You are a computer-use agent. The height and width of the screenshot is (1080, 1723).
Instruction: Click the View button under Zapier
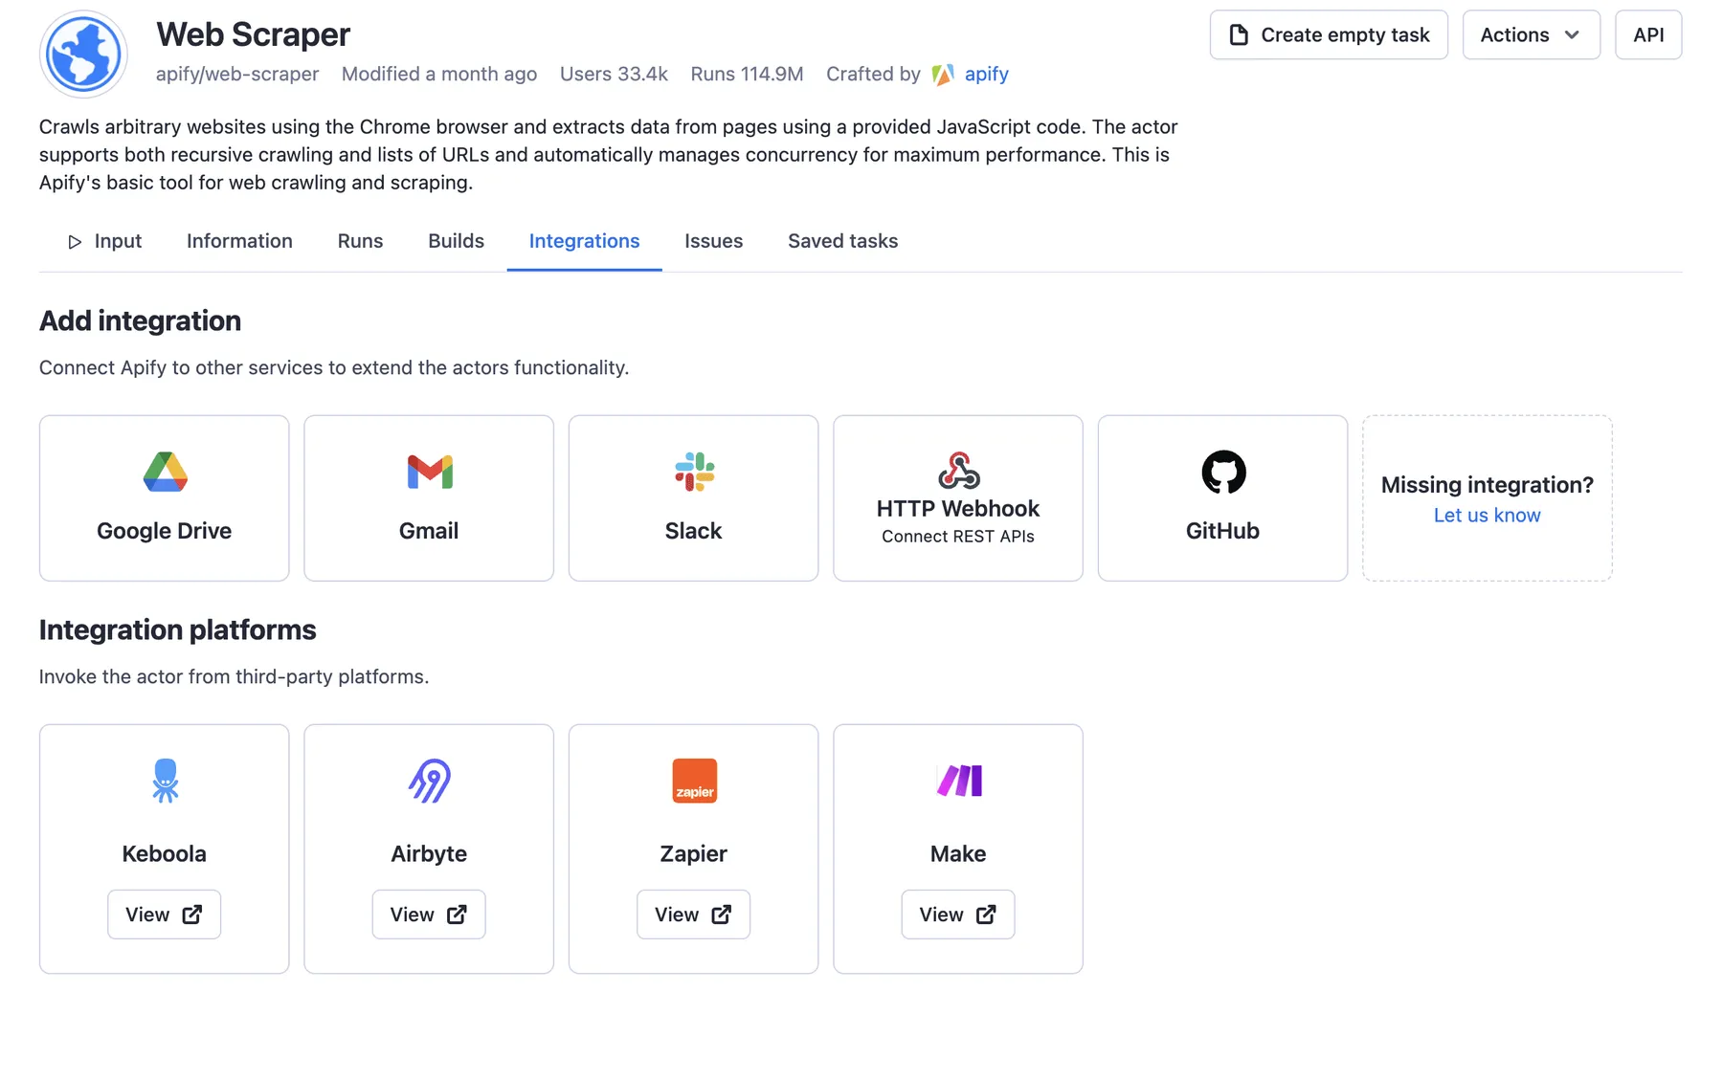tap(693, 915)
